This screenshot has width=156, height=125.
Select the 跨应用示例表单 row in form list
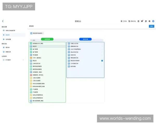point(85,61)
